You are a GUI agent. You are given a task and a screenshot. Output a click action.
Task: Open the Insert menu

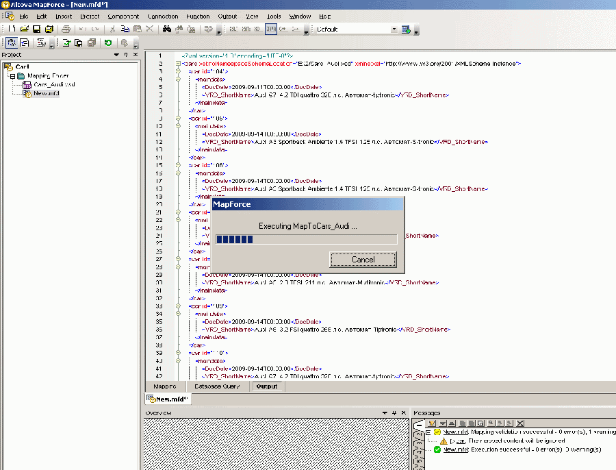point(64,16)
